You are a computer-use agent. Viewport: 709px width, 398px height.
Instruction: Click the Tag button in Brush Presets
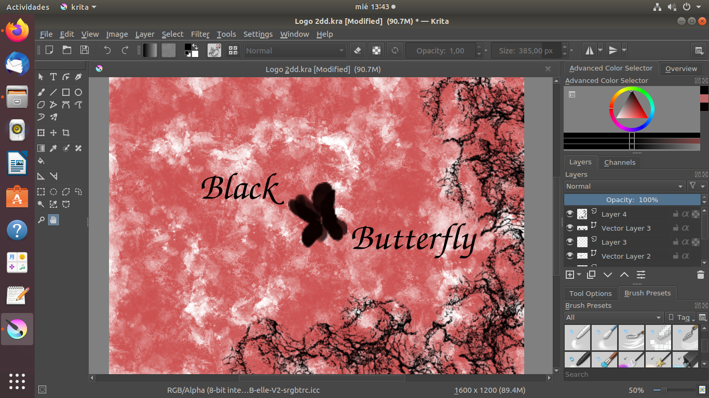click(680, 317)
